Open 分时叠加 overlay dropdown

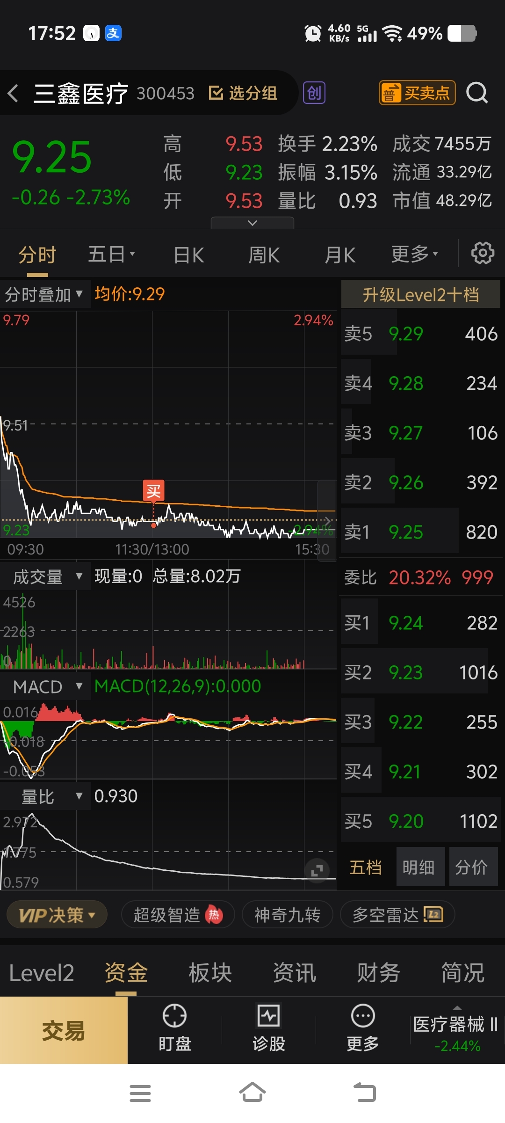point(45,294)
